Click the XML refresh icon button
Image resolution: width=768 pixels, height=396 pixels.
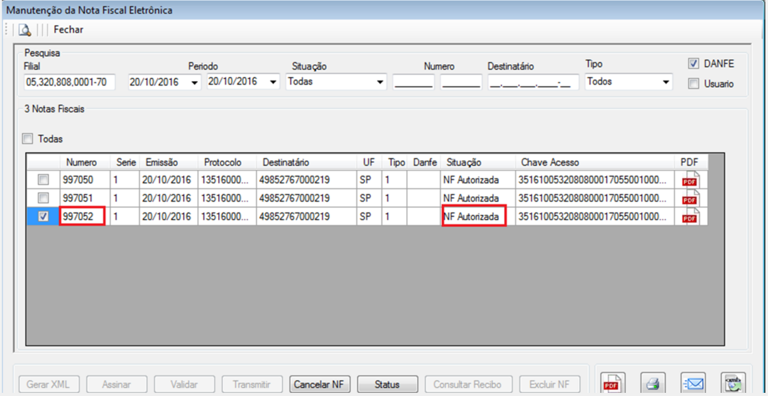[x=733, y=382]
